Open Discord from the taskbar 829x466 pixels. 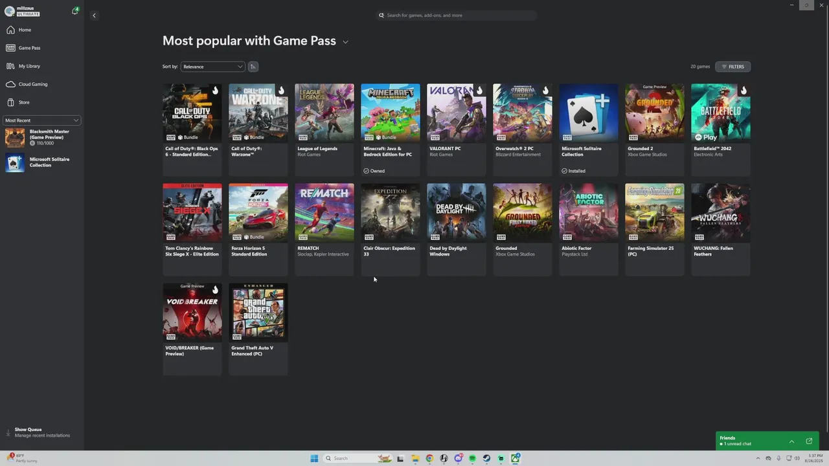[458, 458]
